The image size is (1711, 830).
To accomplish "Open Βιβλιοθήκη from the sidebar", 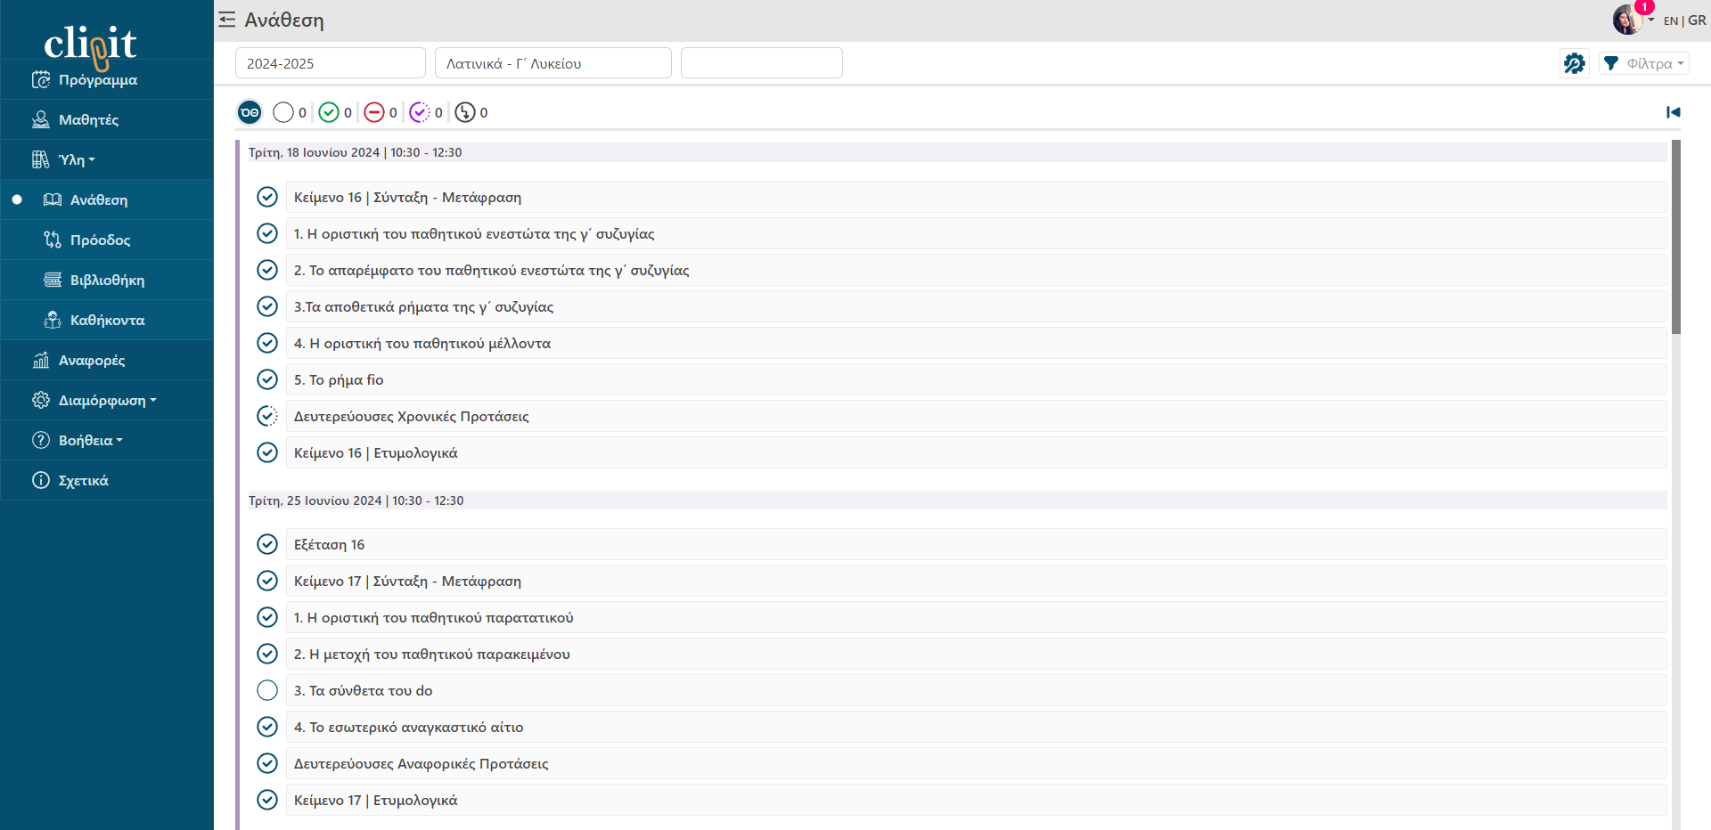I will coord(107,281).
